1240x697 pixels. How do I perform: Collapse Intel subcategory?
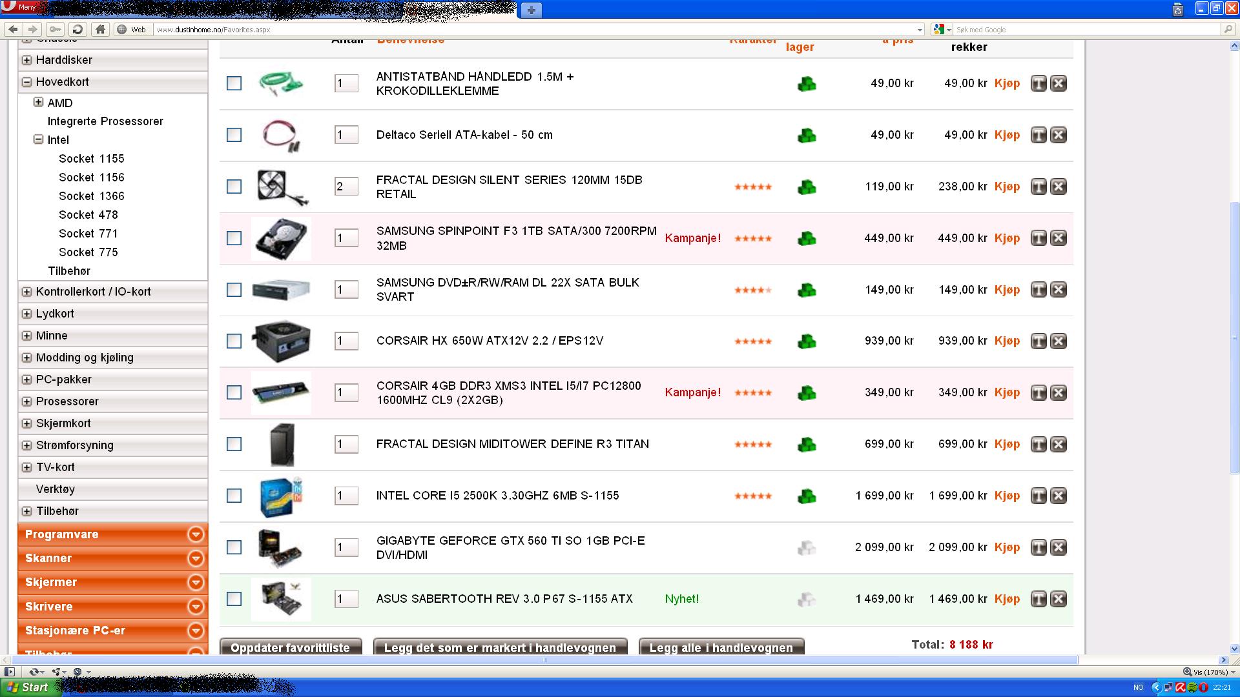[38, 139]
